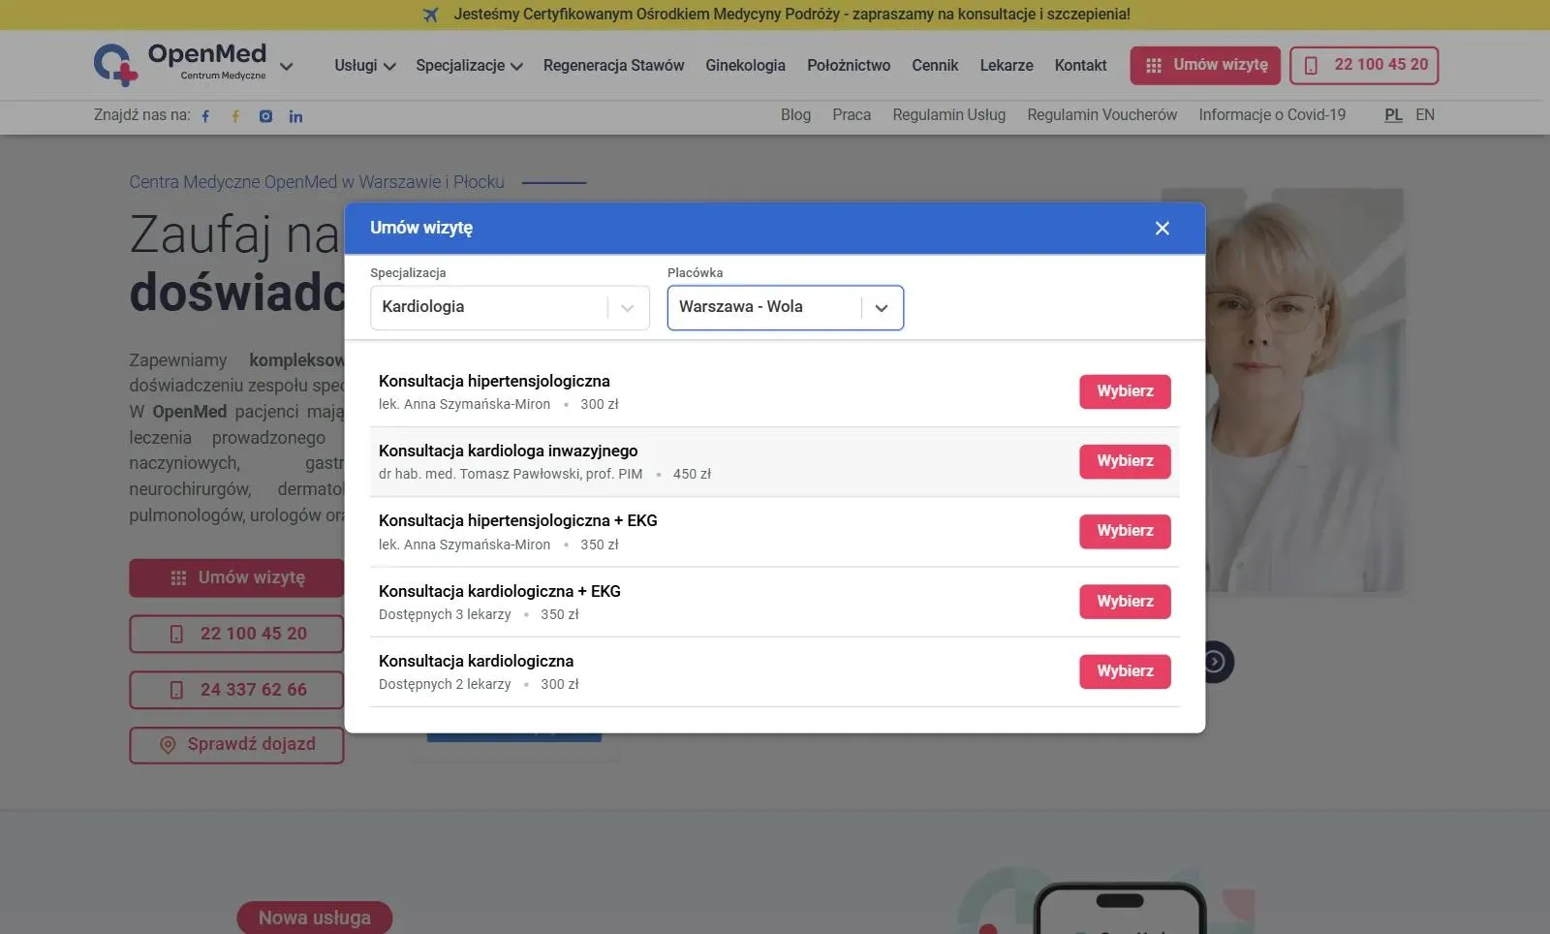Open the Praca link

[x=852, y=114]
